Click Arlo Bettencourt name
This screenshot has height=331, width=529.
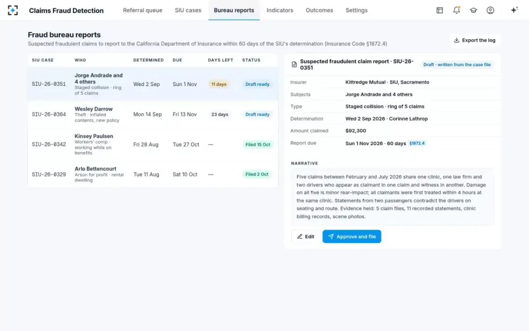96,169
